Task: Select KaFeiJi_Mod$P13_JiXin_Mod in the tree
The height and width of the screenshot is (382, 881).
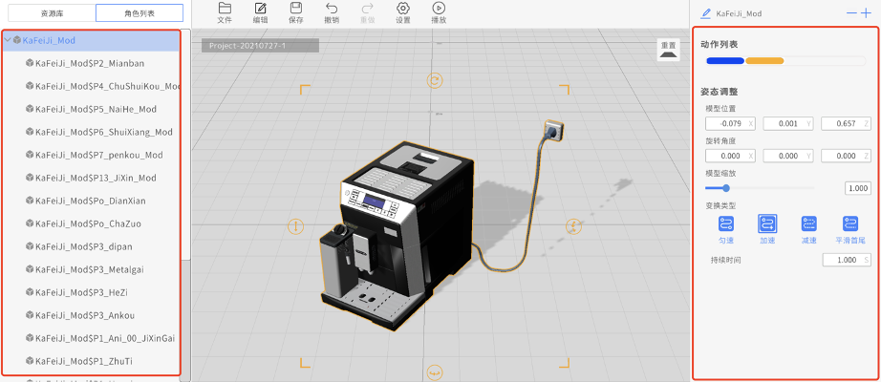Action: [91, 178]
